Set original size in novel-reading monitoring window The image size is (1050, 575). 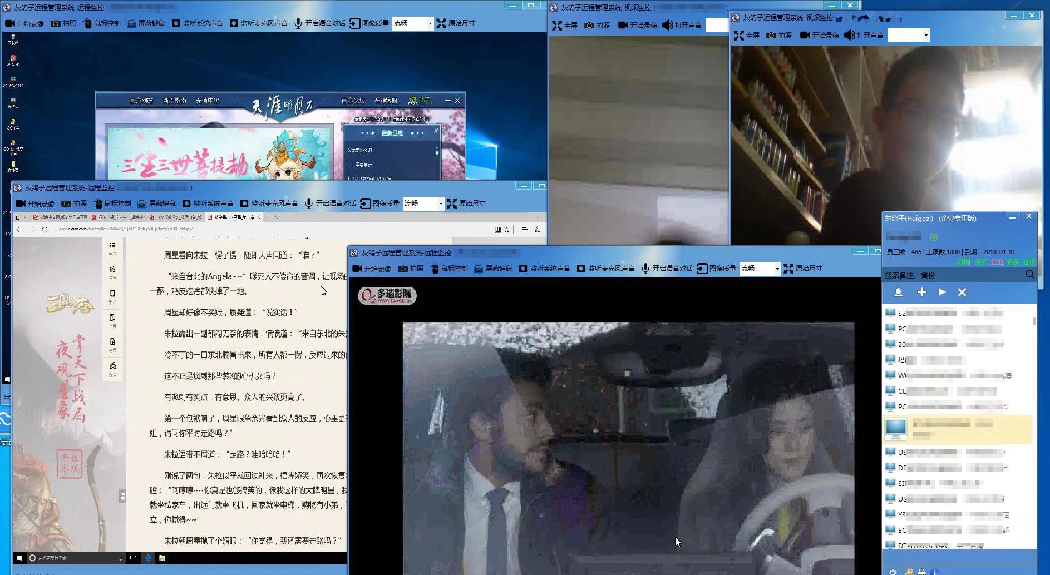pos(466,204)
